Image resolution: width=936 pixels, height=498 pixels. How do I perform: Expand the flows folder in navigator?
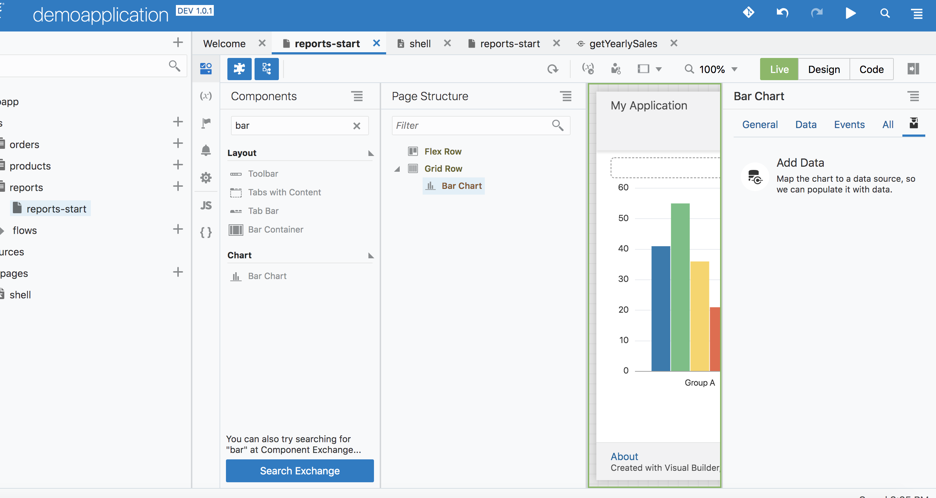click(2, 230)
